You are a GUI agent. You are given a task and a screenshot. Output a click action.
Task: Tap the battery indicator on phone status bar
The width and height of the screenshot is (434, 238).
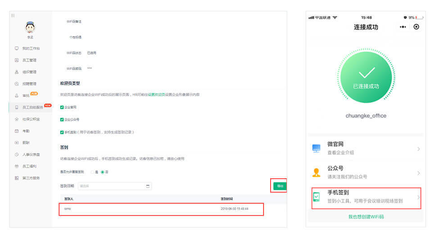419,18
